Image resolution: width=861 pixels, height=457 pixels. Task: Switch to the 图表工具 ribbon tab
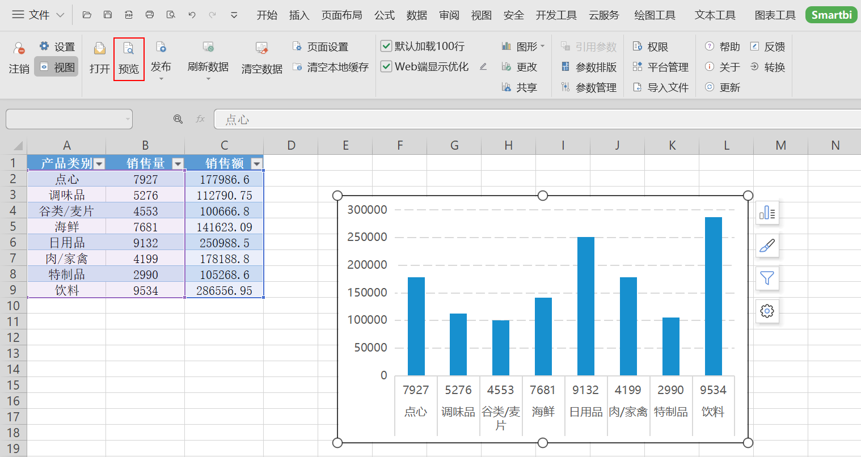click(775, 15)
